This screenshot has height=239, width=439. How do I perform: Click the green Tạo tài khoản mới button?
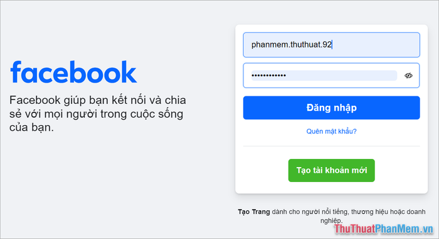[x=332, y=170]
